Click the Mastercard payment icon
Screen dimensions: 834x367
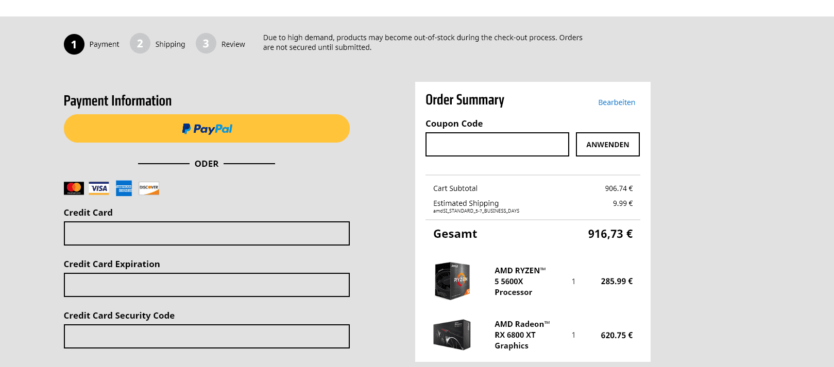(x=74, y=188)
